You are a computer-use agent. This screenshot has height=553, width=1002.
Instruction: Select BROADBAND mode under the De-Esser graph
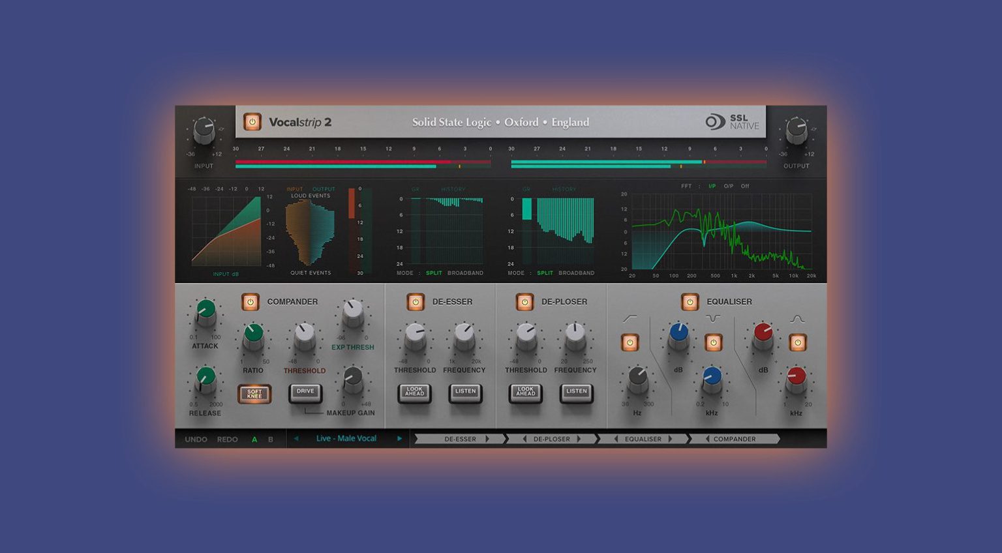click(466, 273)
